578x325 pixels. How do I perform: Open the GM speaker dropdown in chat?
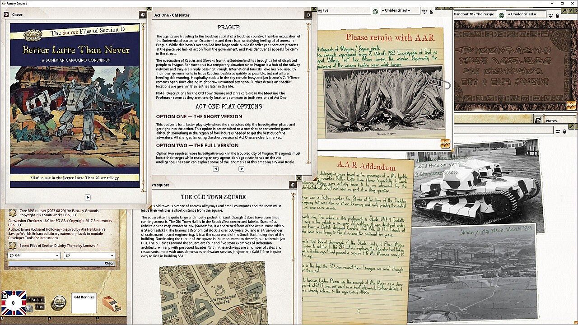pos(34,255)
